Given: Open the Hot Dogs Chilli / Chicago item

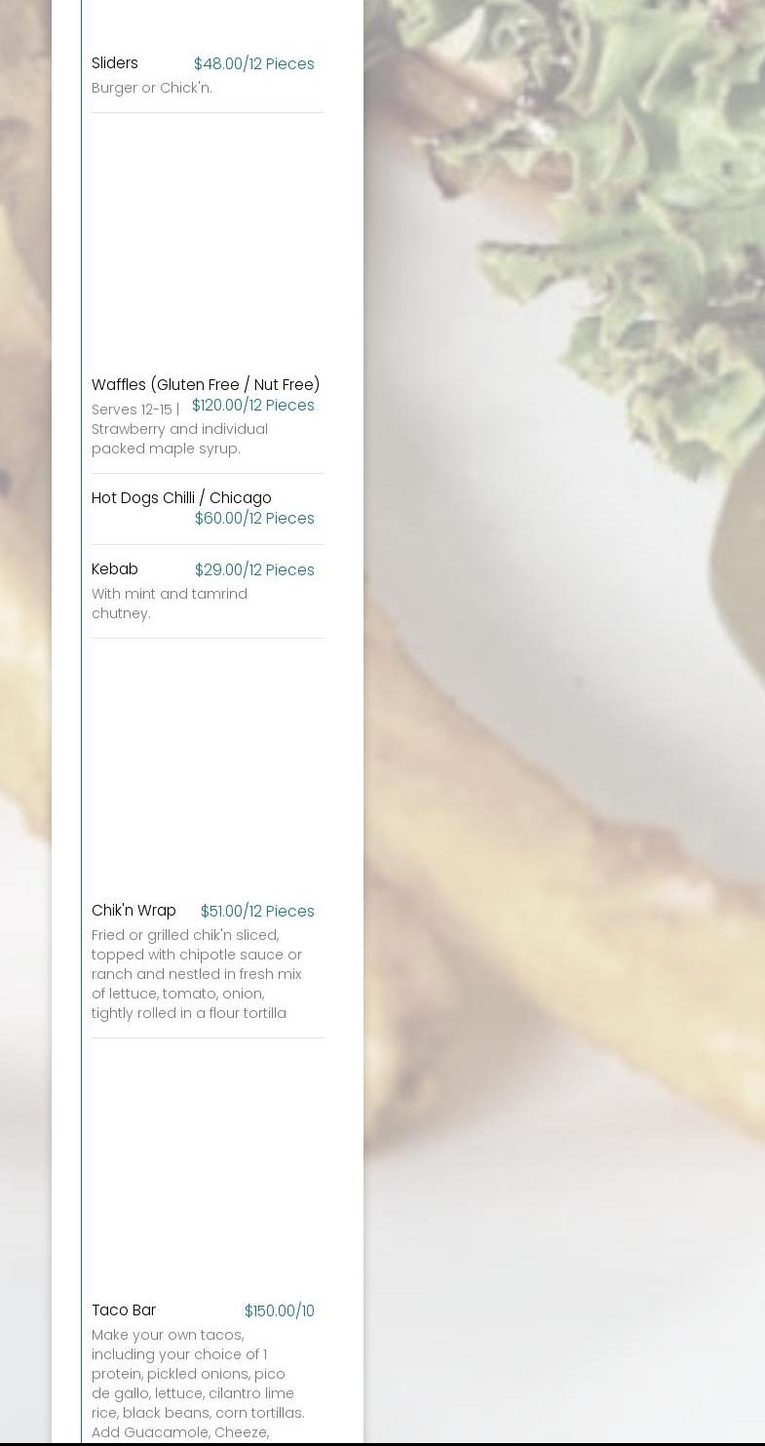Looking at the screenshot, I should click(x=181, y=498).
